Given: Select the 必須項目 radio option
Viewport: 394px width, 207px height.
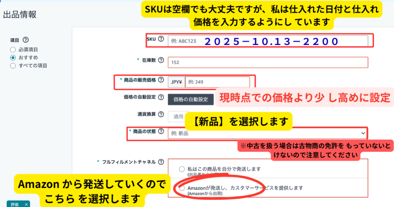Looking at the screenshot, I should [13, 50].
